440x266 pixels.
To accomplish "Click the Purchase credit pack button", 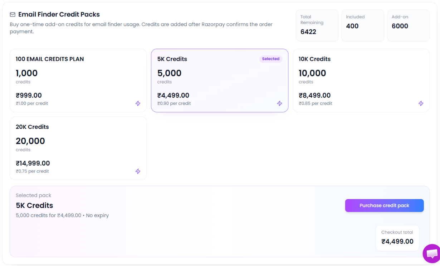I will pos(384,205).
